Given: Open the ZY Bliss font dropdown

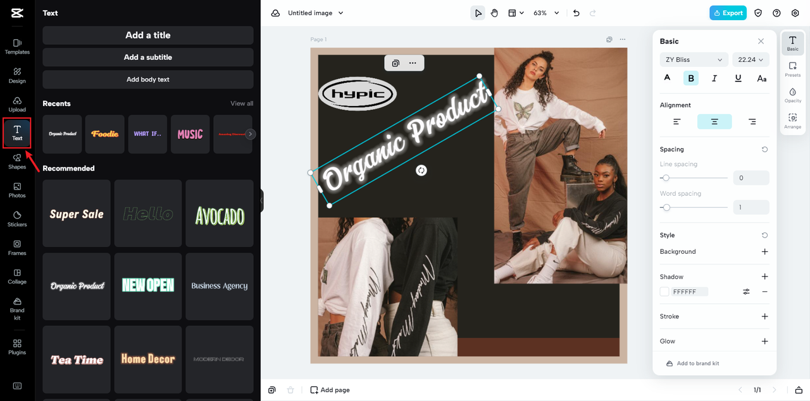Looking at the screenshot, I should coord(694,59).
